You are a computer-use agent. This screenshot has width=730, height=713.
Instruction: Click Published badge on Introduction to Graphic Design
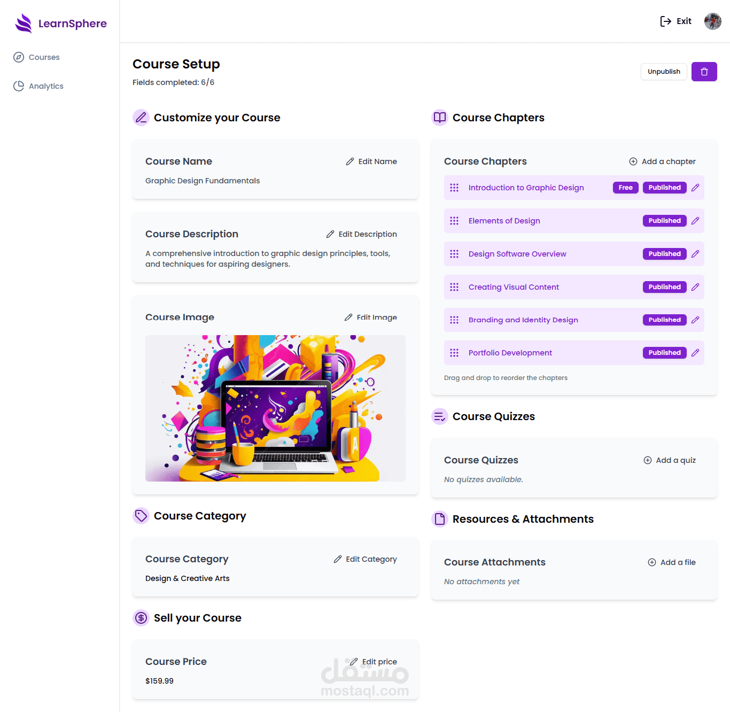pos(664,188)
